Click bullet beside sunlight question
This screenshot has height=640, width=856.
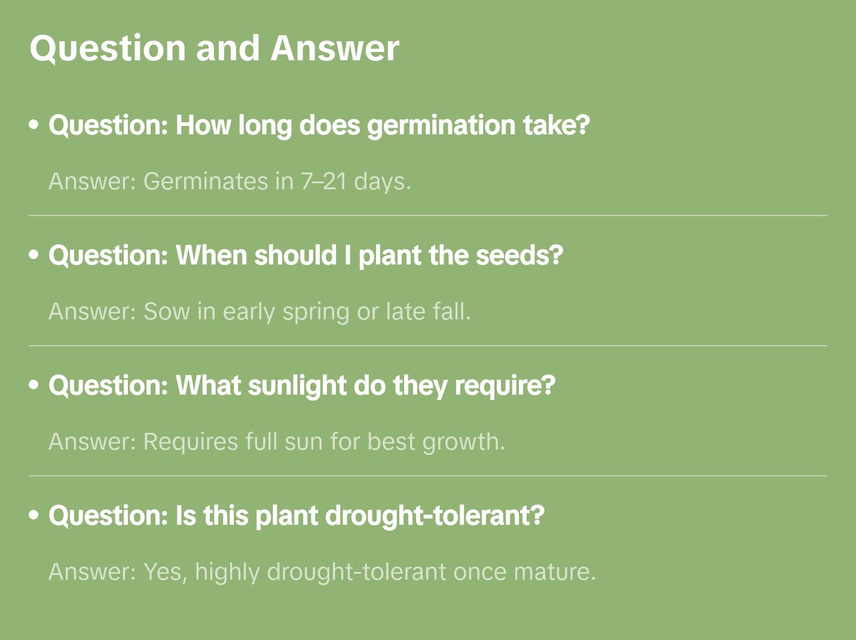[x=34, y=385]
